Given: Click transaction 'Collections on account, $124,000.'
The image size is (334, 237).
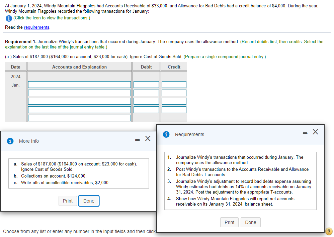Looking at the screenshot, I should click(x=54, y=176).
